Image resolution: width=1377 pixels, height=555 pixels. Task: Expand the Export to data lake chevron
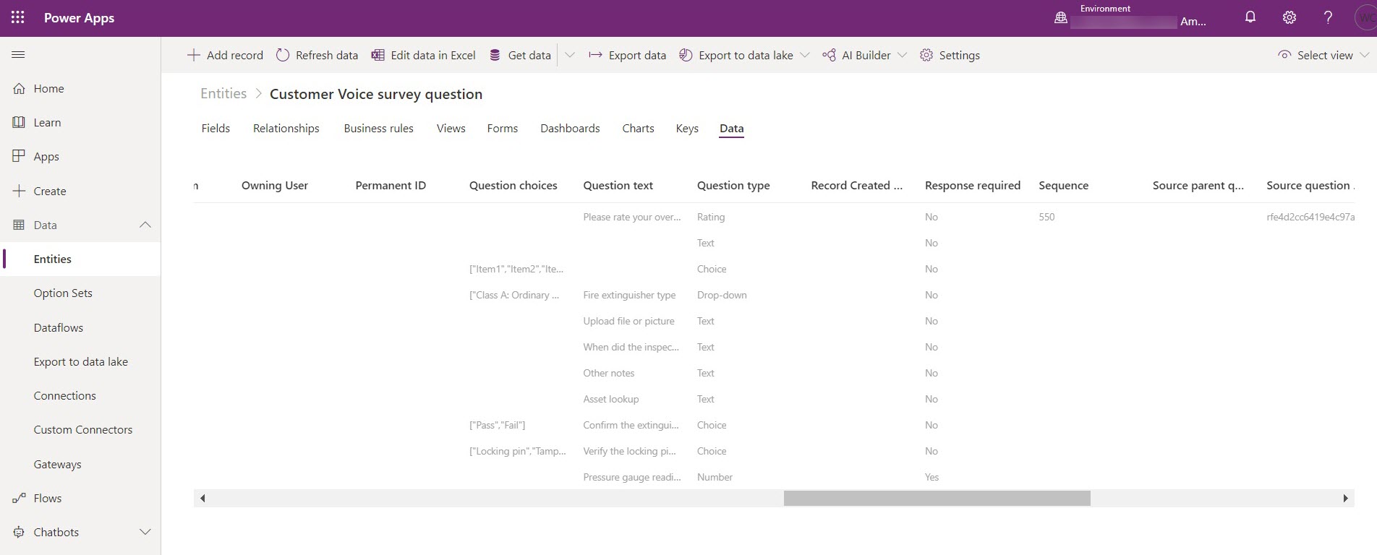click(x=805, y=55)
